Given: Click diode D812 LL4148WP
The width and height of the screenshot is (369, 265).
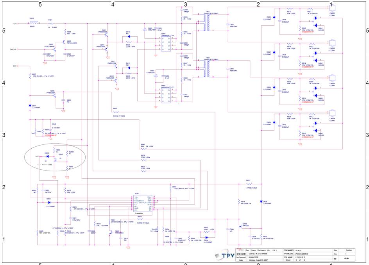Looking at the screenshot, I should [x=48, y=202].
